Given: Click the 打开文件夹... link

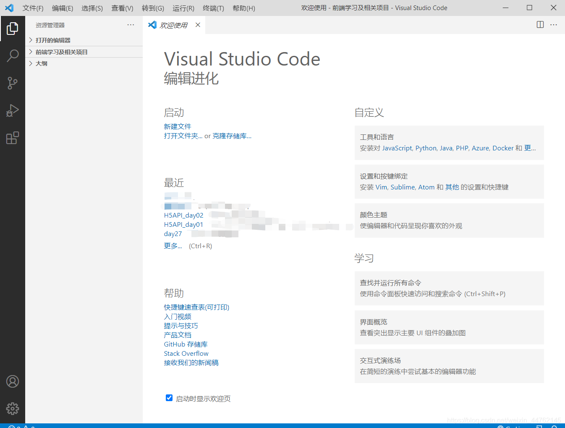Looking at the screenshot, I should coord(183,136).
